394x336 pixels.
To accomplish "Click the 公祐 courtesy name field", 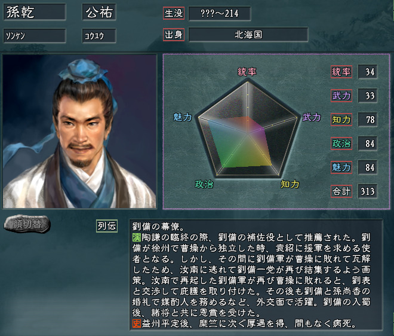I will (x=99, y=12).
